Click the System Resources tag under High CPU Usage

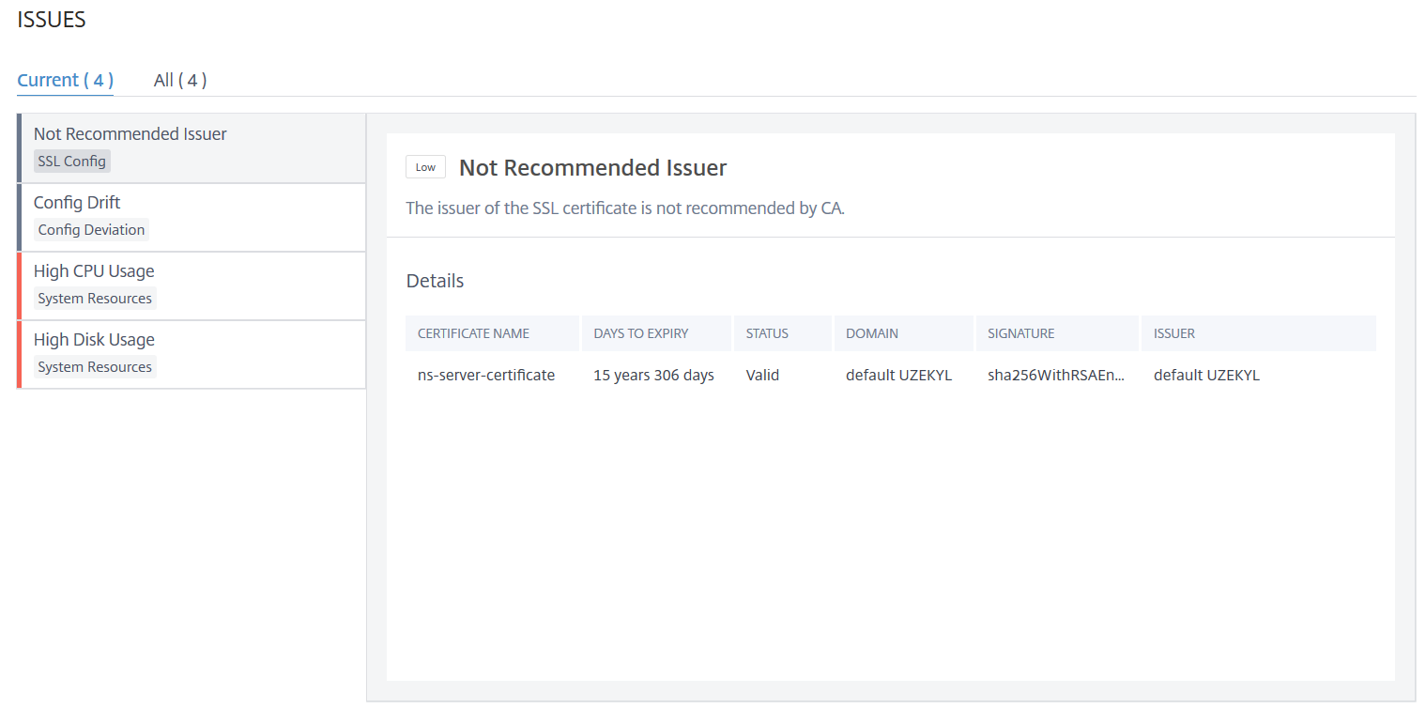(95, 299)
